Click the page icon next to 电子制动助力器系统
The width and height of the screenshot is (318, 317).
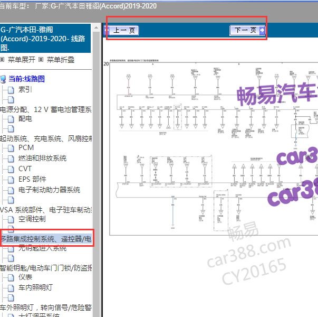point(11,190)
